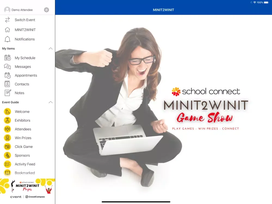This screenshot has height=204, width=272.
Task: Go to MINIT2WINIT home menu item
Action: click(25, 30)
